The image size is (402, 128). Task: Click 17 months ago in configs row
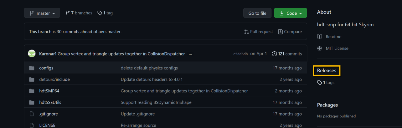(287, 68)
